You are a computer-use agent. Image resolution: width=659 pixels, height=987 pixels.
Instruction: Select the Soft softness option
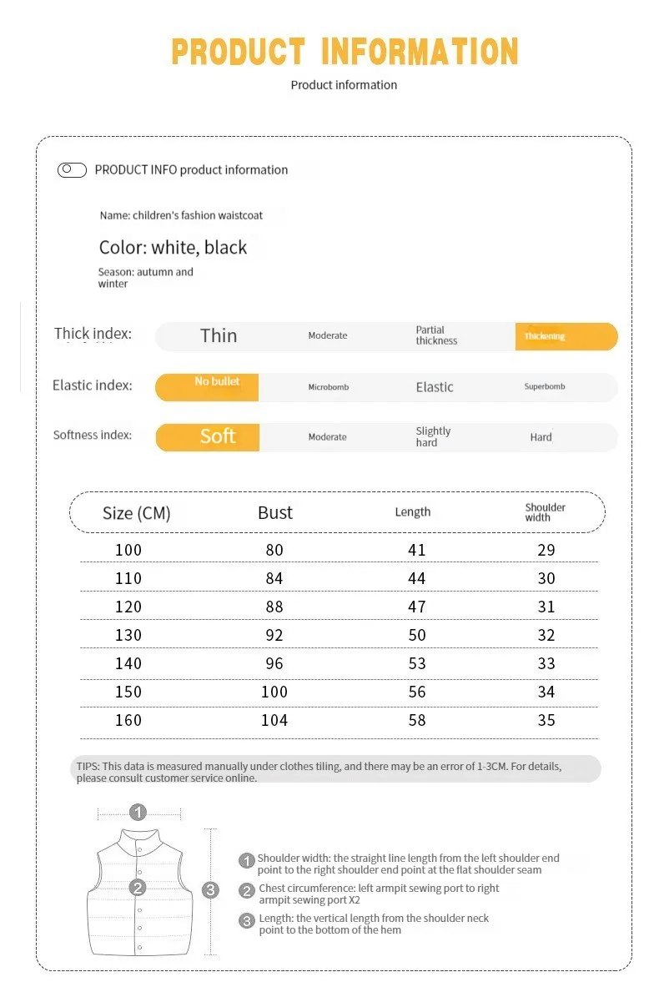point(207,437)
